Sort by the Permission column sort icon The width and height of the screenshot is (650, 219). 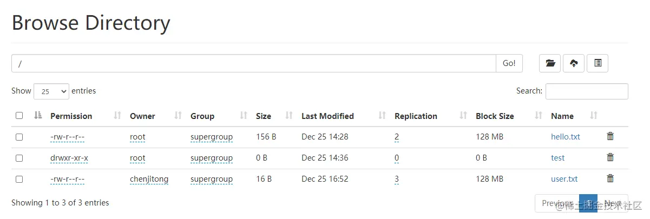click(117, 116)
